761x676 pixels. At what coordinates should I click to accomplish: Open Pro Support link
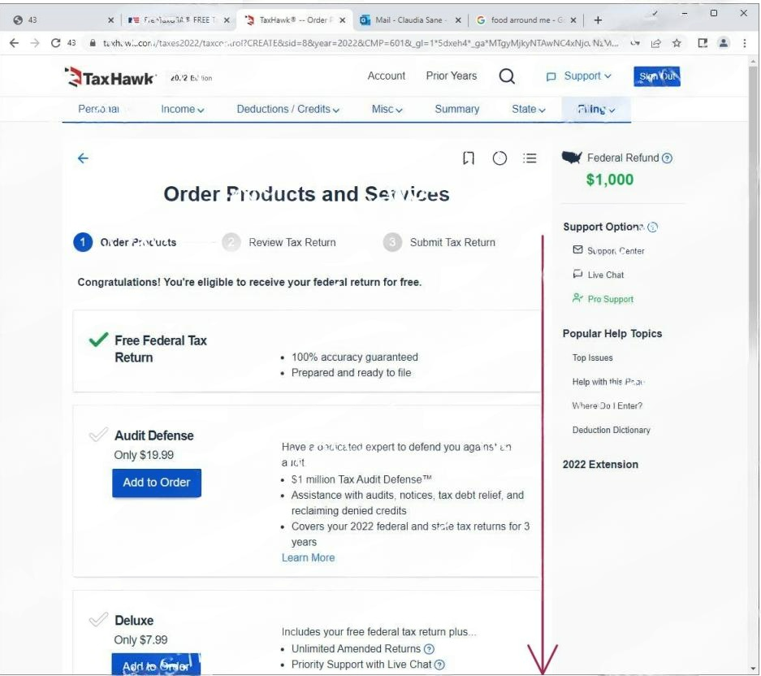603,299
